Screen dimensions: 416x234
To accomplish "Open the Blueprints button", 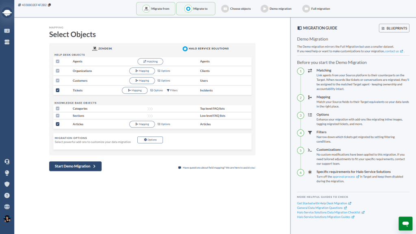I will click(394, 28).
